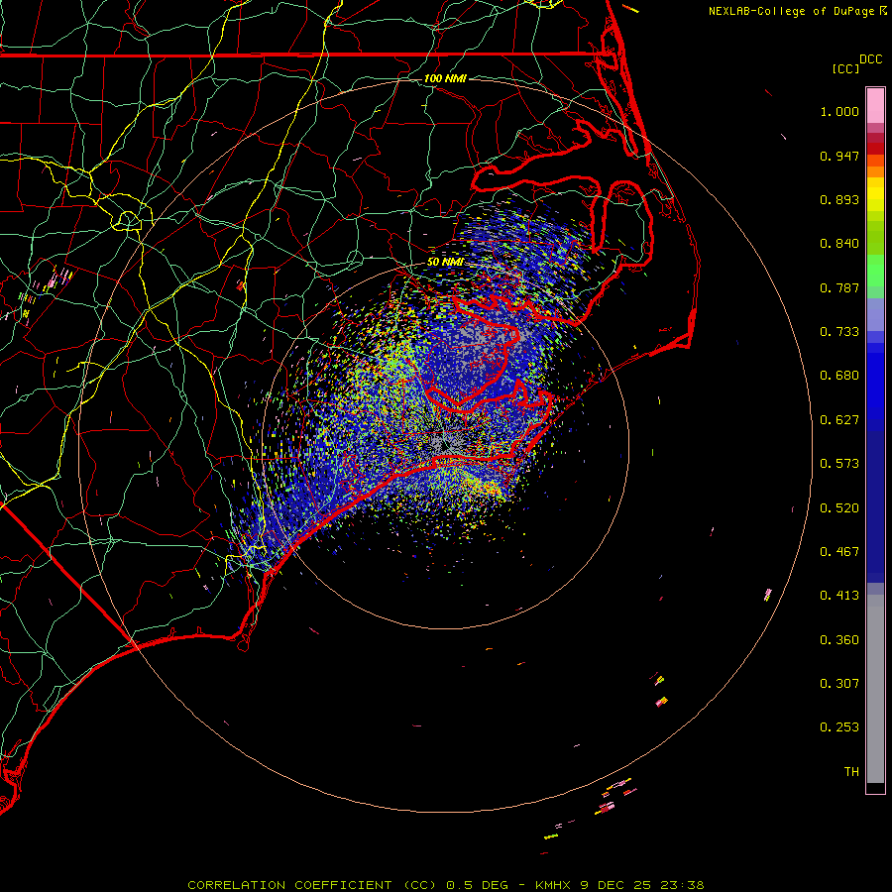Screen dimensions: 892x892
Task: Click the 23:38 timestamp
Action: click(x=682, y=885)
